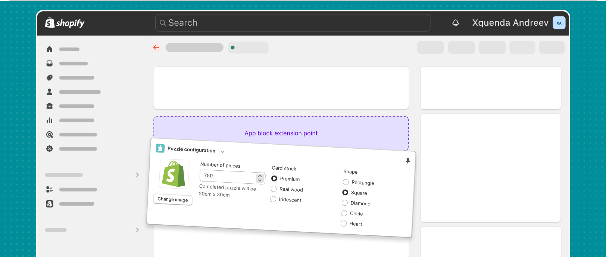Expand the bottom sidebar section chevron
The height and width of the screenshot is (257, 606).
click(137, 230)
